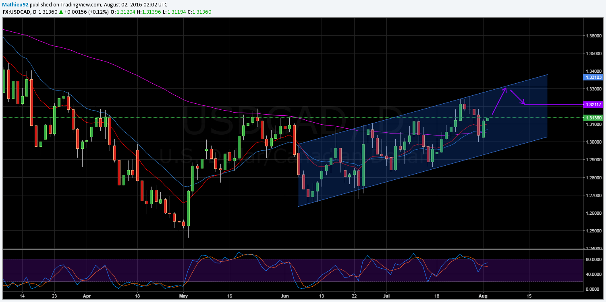Click the 1.29000 price axis value
The image size is (606, 302).
594,160
